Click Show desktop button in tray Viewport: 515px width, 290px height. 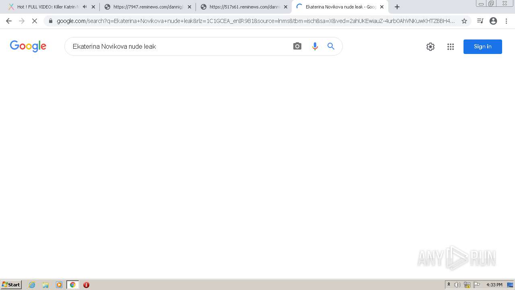click(510, 285)
